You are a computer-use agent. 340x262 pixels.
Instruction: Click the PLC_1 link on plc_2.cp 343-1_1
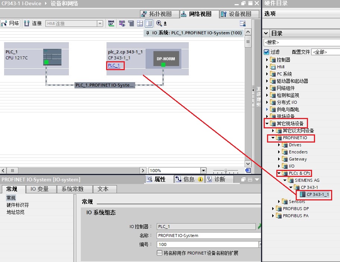pos(114,65)
